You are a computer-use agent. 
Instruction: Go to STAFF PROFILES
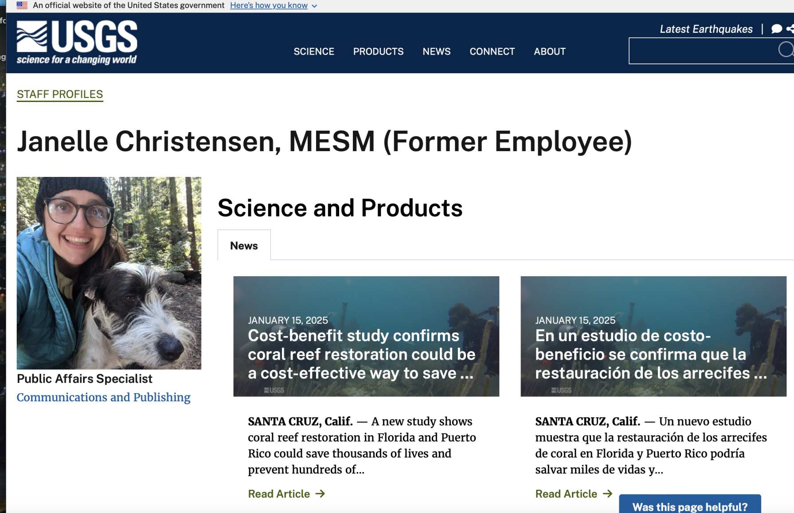(60, 94)
